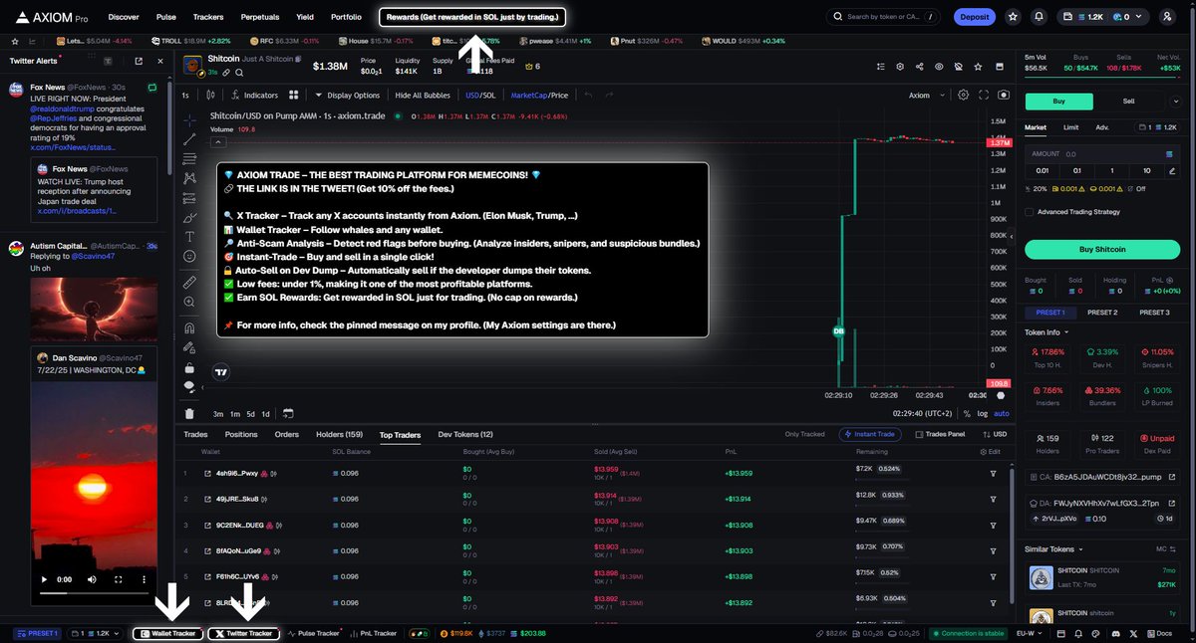Share the Shitcoin token page
The width and height of the screenshot is (1196, 643).
pos(918,66)
